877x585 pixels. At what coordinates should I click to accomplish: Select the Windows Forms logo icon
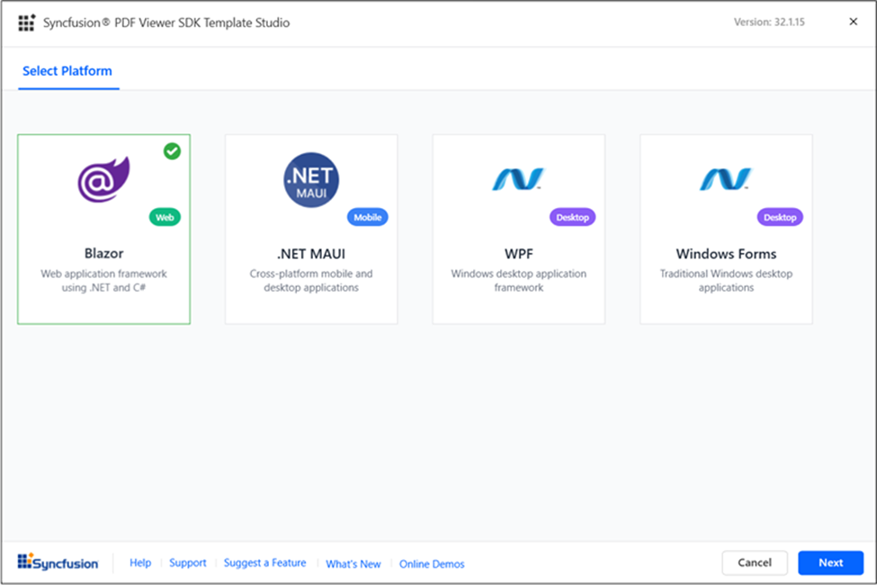[725, 176]
